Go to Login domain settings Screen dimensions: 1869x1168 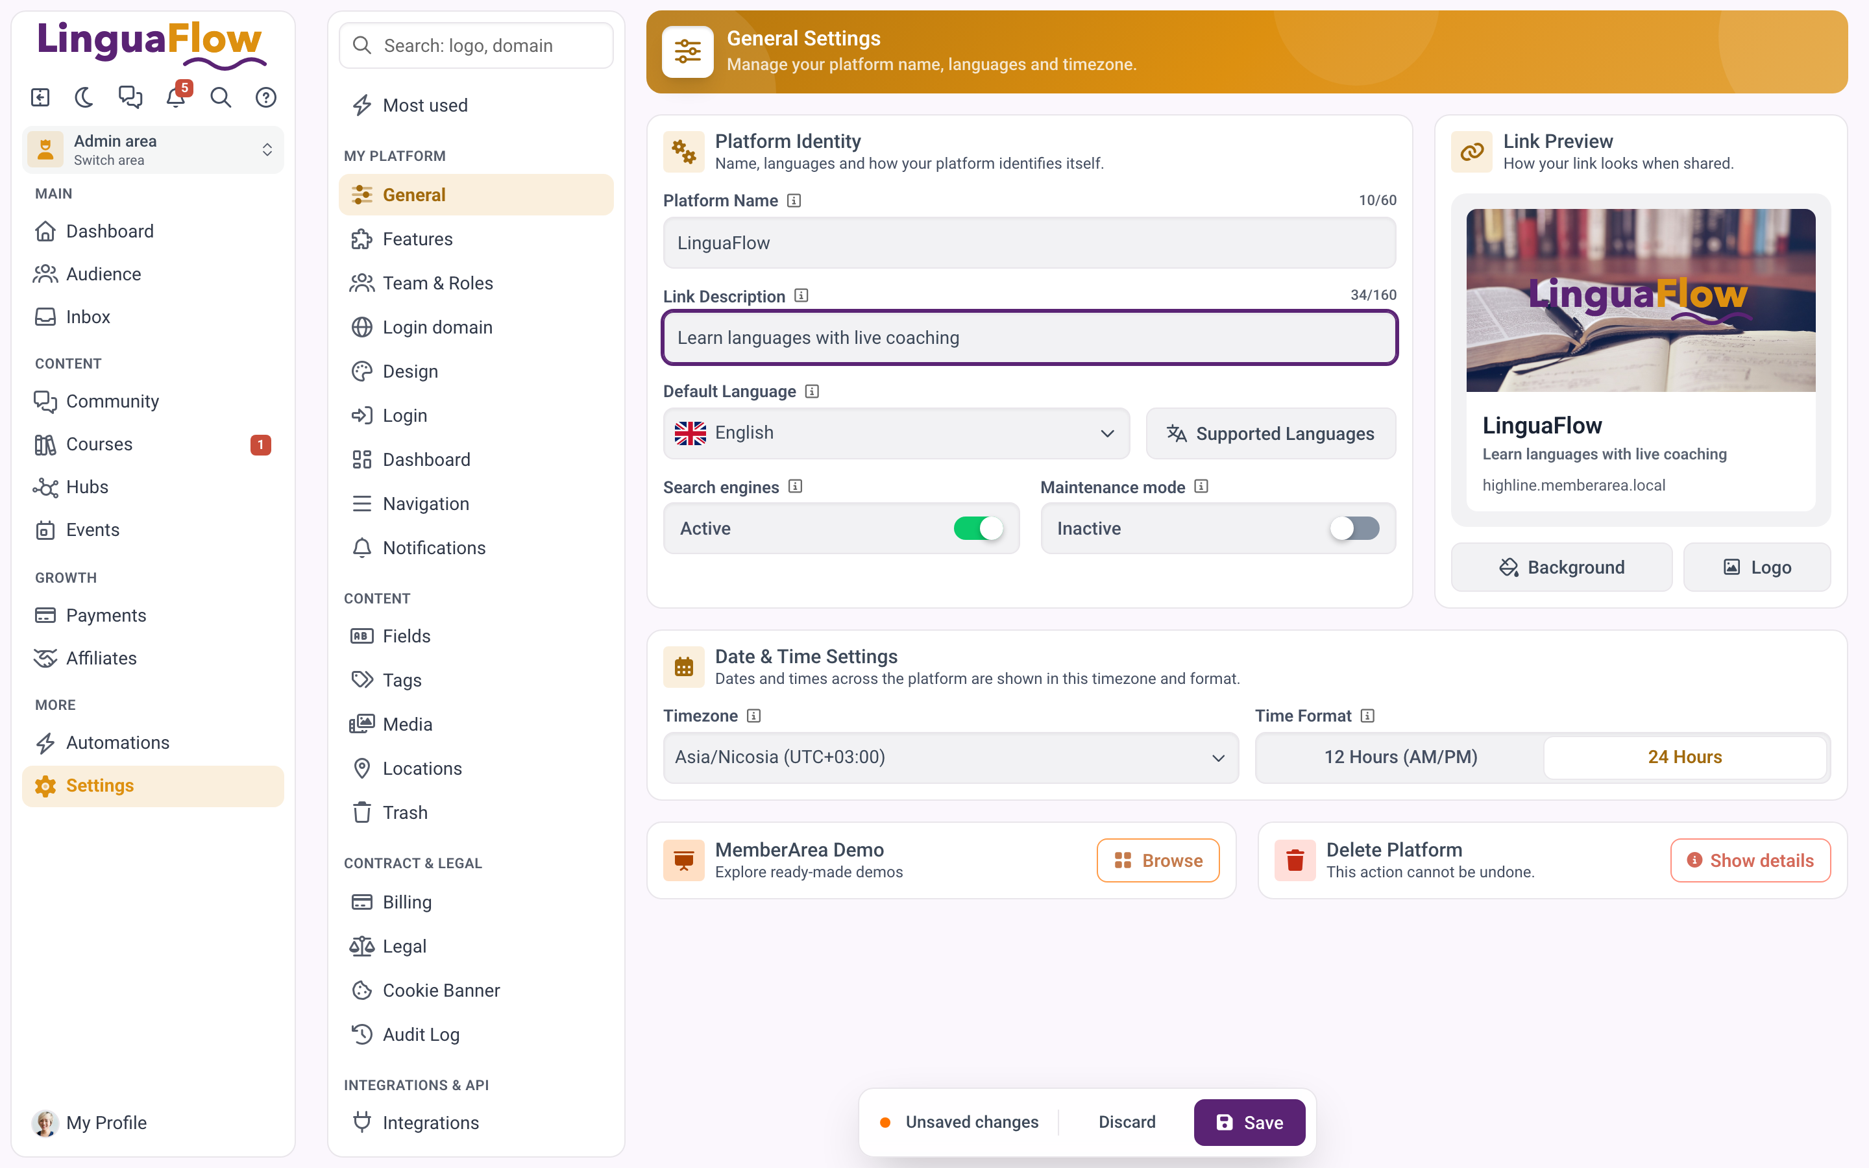point(476,328)
